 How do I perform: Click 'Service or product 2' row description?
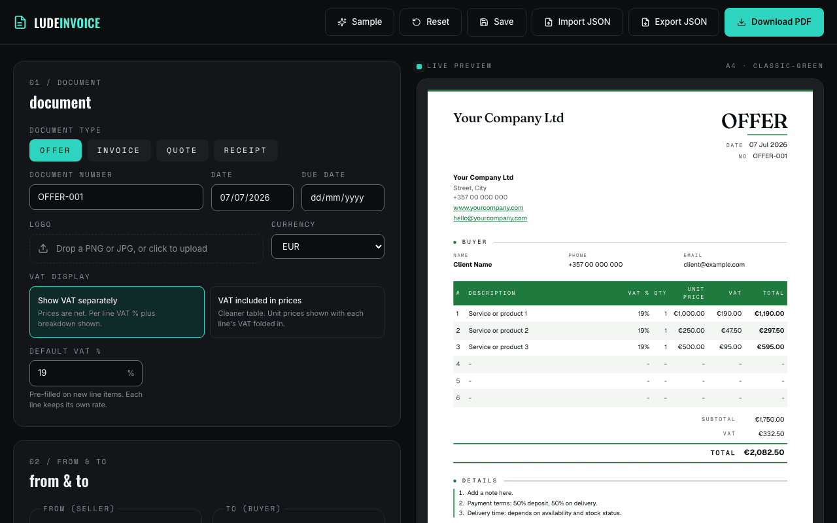click(498, 331)
